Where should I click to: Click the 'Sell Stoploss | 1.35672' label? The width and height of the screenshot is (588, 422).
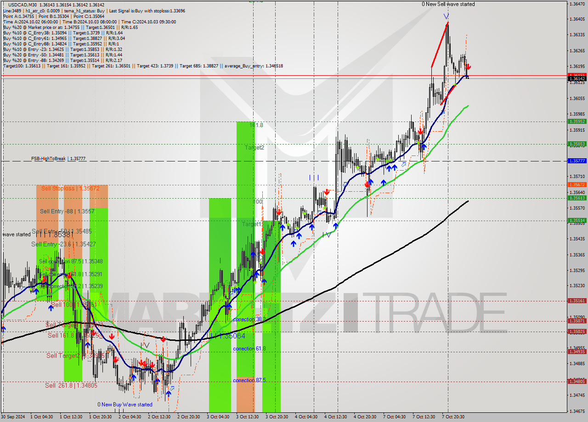pyautogui.click(x=70, y=189)
